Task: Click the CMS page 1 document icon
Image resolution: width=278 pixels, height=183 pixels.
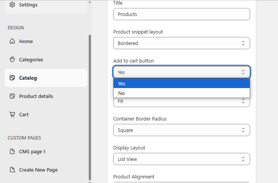Action: 12,151
